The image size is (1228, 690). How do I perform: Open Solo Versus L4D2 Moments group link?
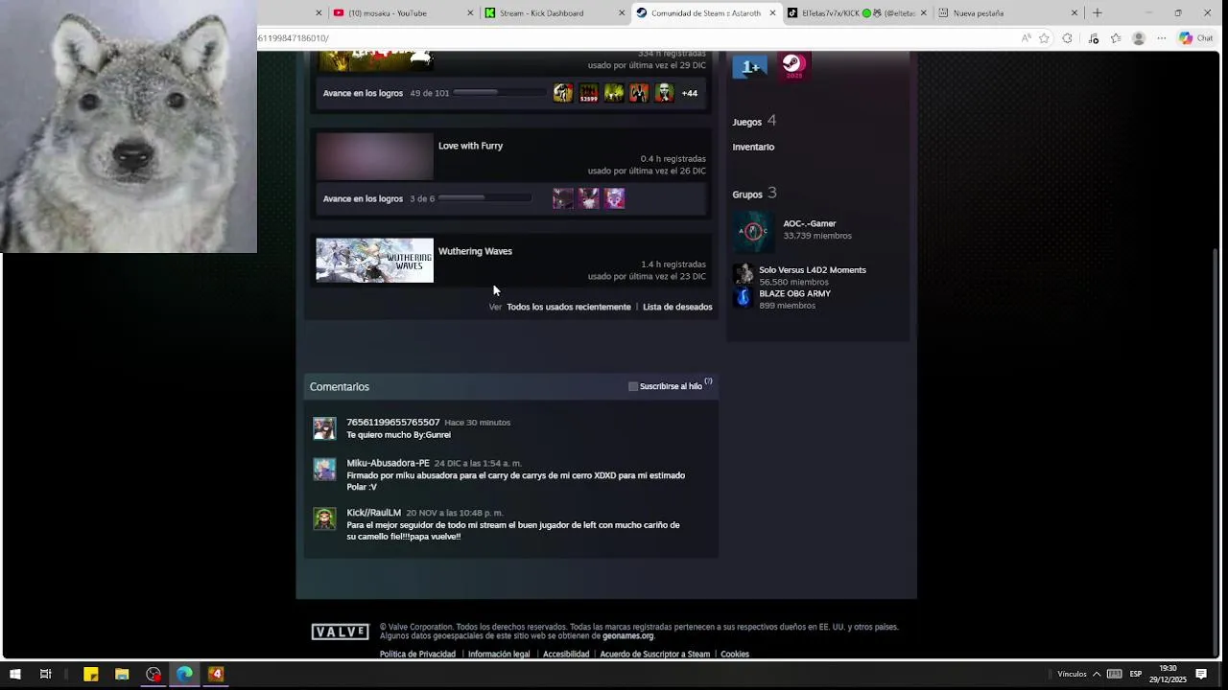tap(813, 270)
